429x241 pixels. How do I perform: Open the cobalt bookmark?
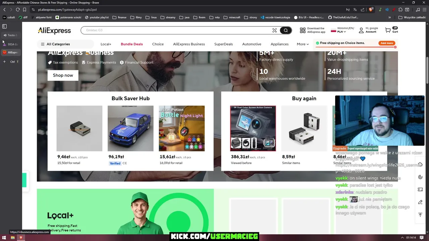[x=9, y=17]
